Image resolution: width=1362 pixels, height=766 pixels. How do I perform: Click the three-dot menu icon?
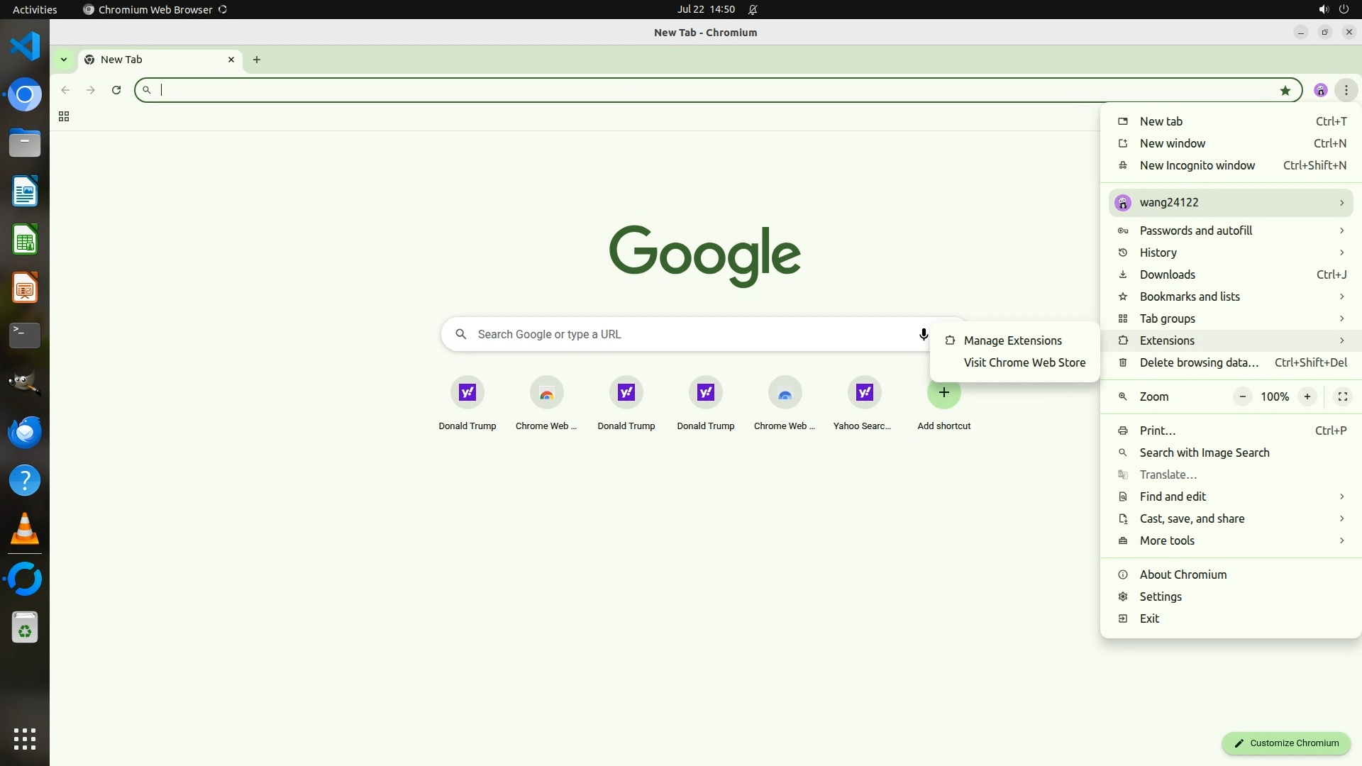pos(1346,90)
